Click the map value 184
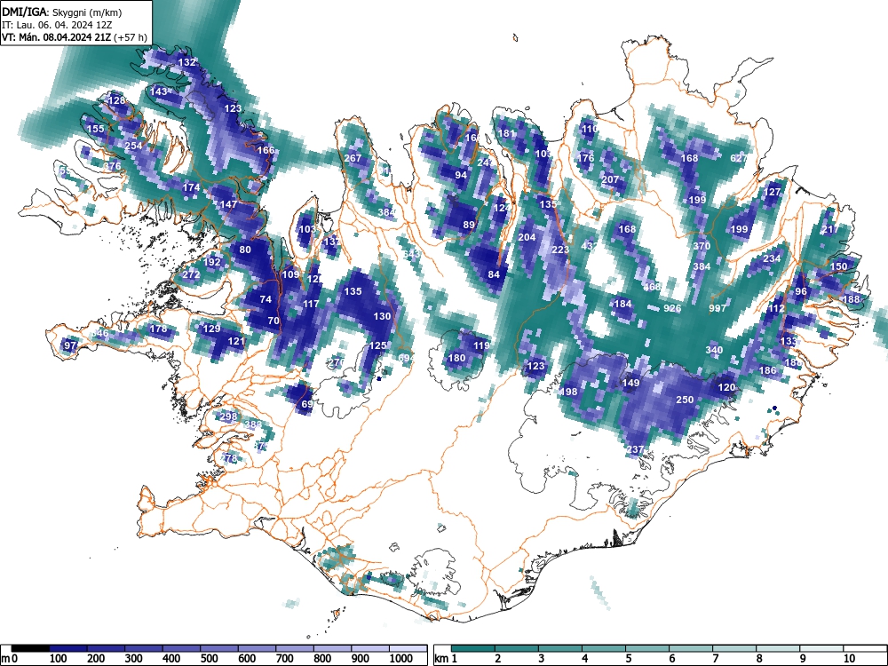 [622, 304]
